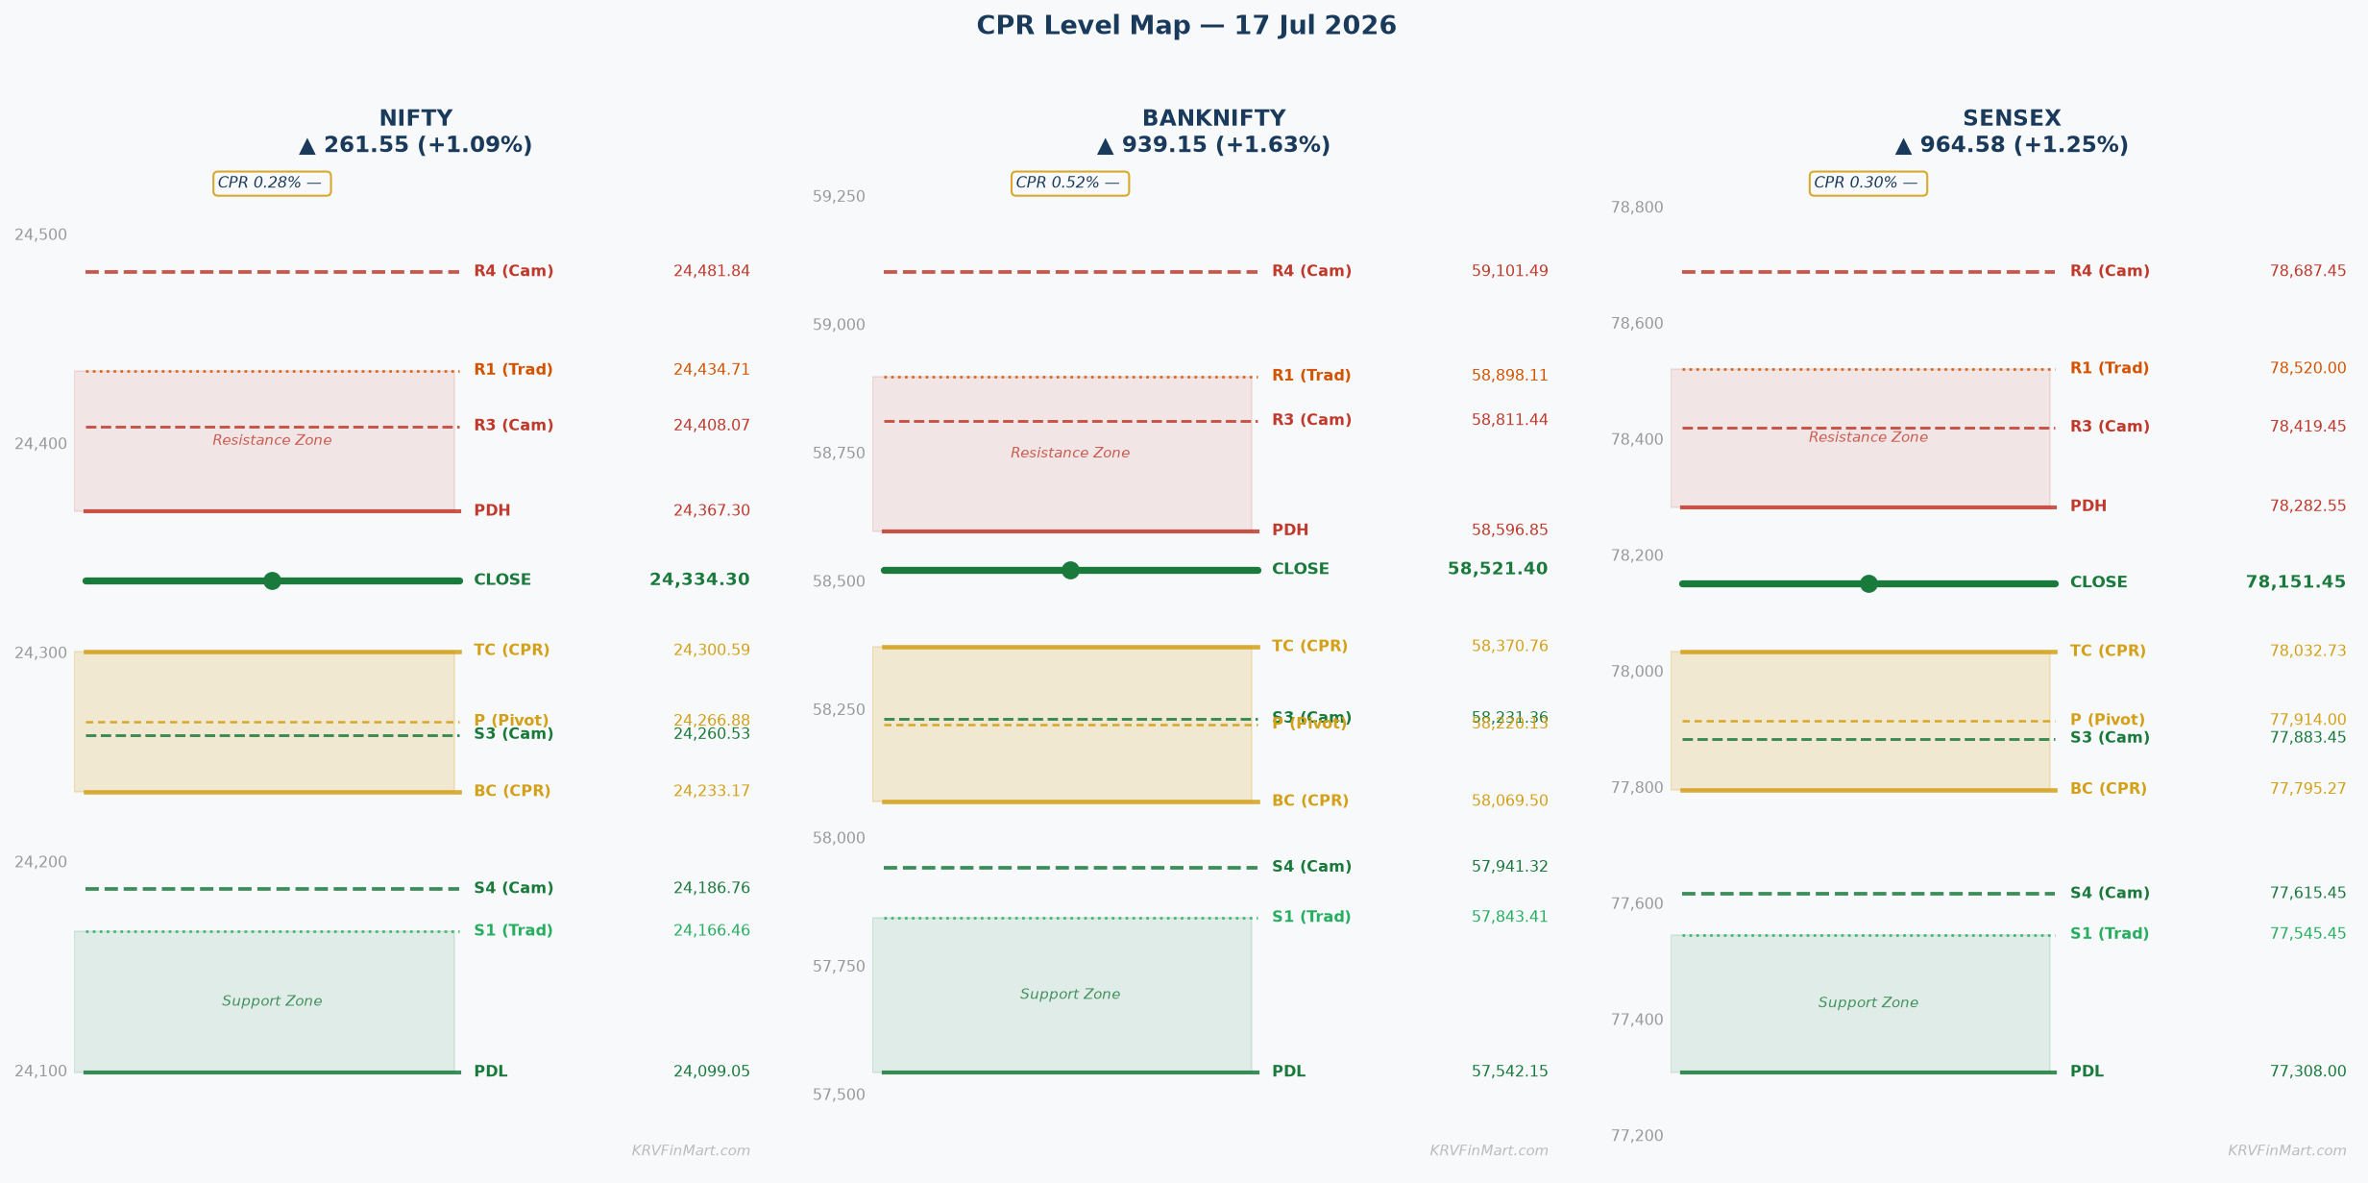2368x1183 pixels.
Task: Click BANKNIFTY R3 (Cam) value 58,811.44
Action: pyautogui.click(x=1510, y=420)
